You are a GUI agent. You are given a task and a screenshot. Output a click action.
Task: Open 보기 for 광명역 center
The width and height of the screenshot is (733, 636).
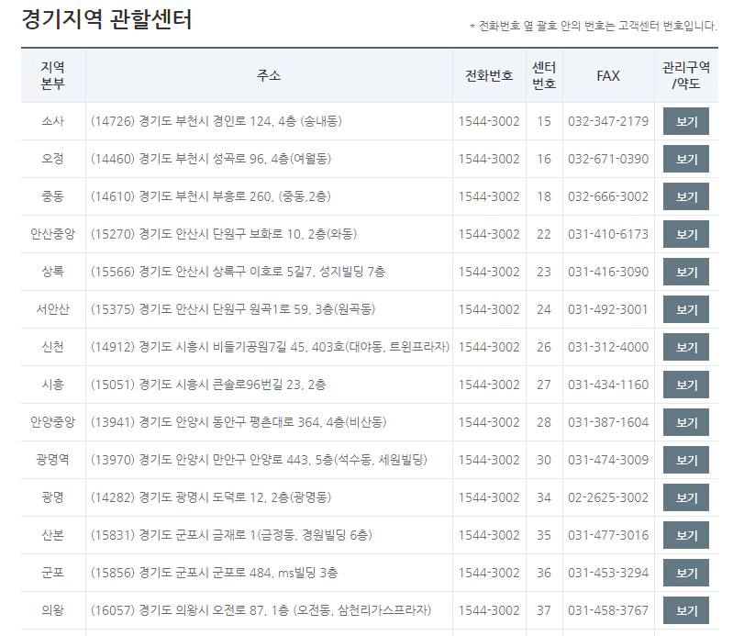(x=686, y=460)
